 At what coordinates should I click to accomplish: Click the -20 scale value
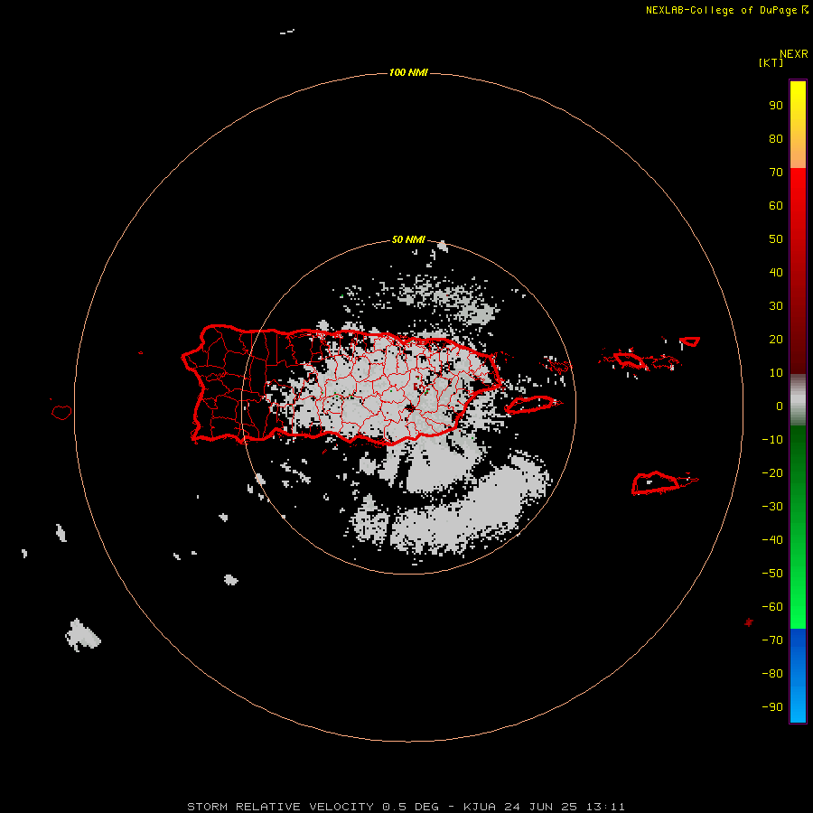pos(772,473)
